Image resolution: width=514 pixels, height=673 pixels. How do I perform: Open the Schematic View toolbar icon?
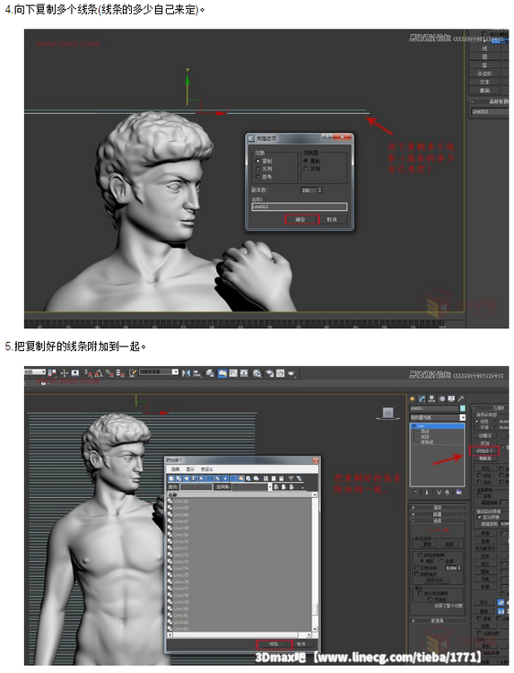pyautogui.click(x=244, y=373)
